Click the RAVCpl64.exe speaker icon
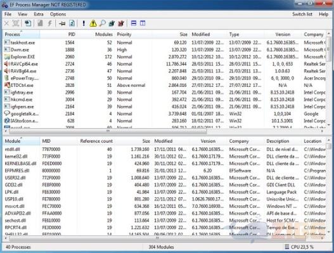This screenshot has height=253, width=334. click(7, 64)
